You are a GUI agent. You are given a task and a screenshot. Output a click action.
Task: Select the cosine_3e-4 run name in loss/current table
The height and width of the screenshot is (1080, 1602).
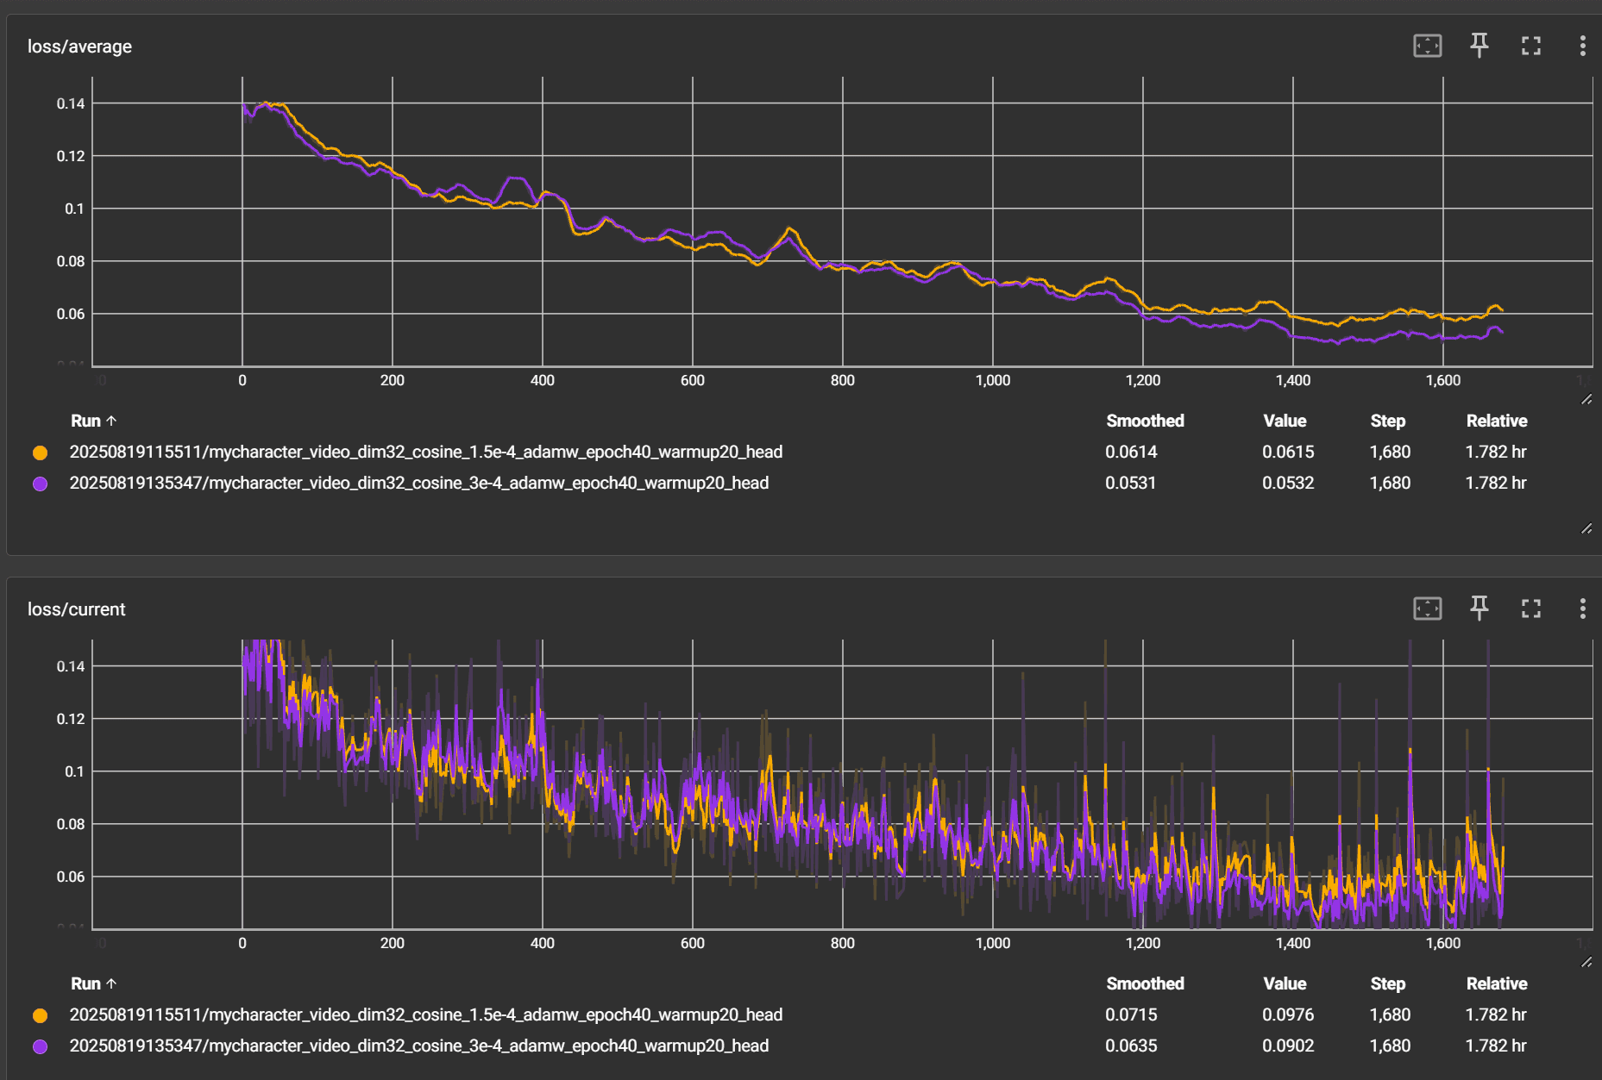pyautogui.click(x=418, y=1046)
